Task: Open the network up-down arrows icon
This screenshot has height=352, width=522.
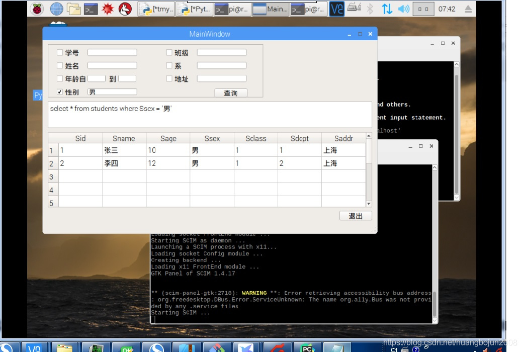Action: (x=387, y=9)
